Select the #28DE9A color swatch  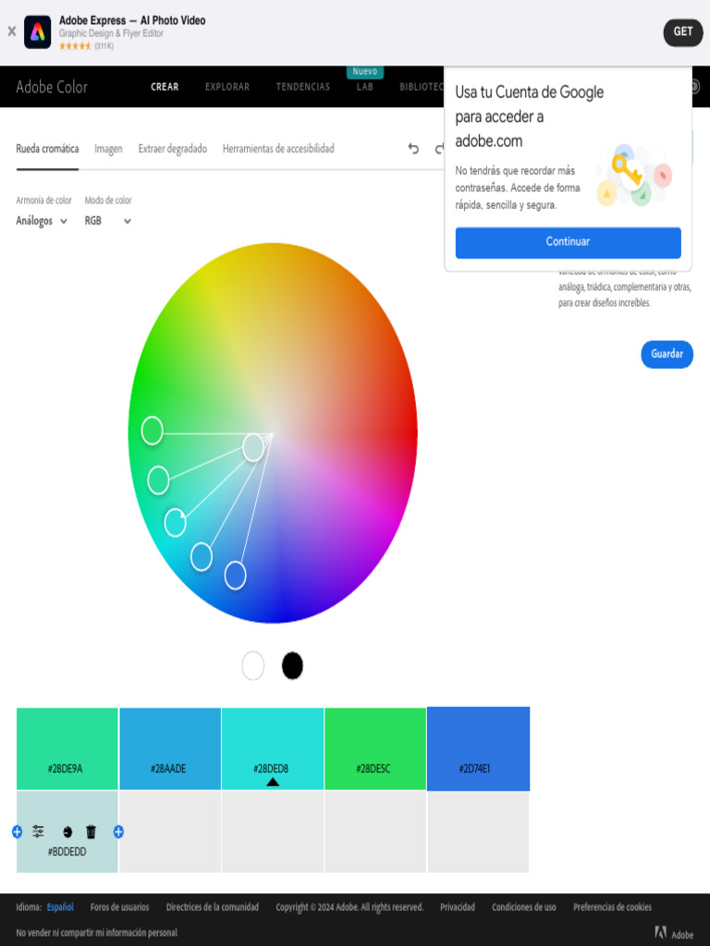67,748
